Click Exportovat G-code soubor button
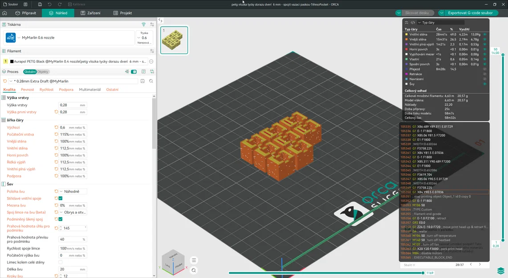This screenshot has width=508, height=278. [470, 13]
